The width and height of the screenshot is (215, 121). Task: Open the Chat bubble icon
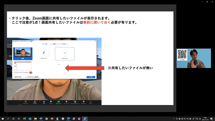pos(51,102)
